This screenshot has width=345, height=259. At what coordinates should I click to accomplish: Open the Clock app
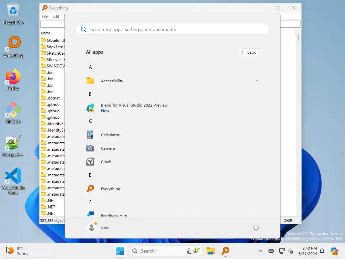[x=172, y=162]
